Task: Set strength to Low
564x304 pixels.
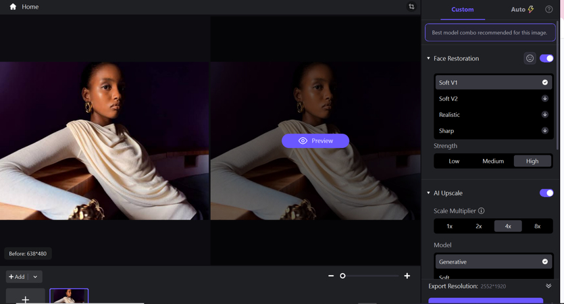Action: pos(454,161)
